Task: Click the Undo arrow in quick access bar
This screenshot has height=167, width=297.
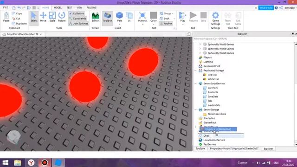Action: 19,8
